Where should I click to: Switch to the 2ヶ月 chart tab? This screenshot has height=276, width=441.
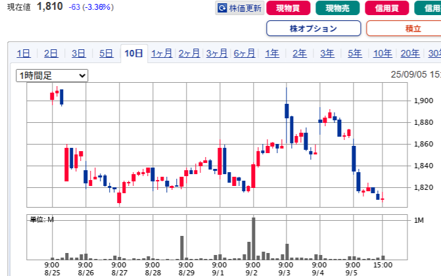coord(189,53)
